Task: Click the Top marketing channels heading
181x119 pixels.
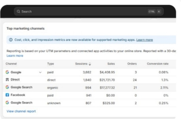Action: pos(25,28)
